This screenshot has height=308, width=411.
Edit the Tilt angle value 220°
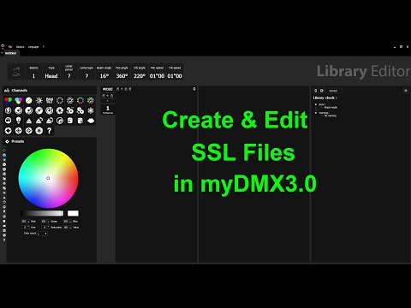(140, 76)
